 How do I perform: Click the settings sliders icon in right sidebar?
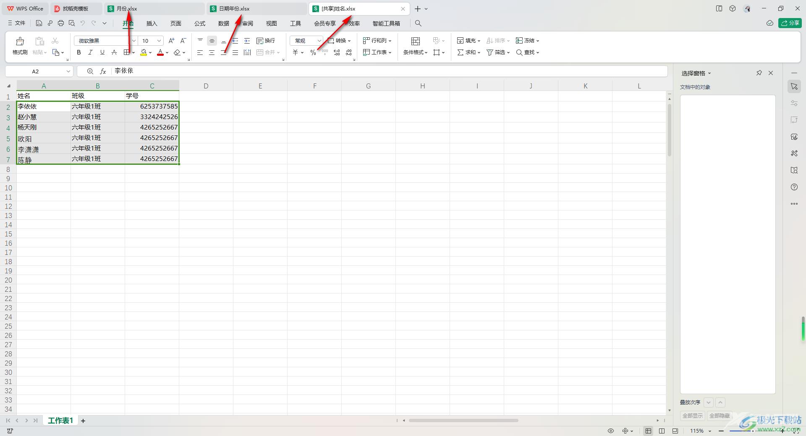(794, 103)
